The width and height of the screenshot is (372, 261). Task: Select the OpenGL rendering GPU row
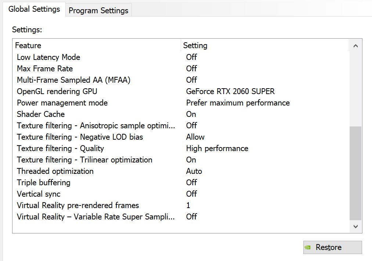(181, 92)
